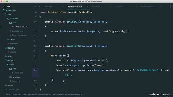Screen dimensions: 173x97
Task: Click the password_hash function call
Action: (84, 70)
